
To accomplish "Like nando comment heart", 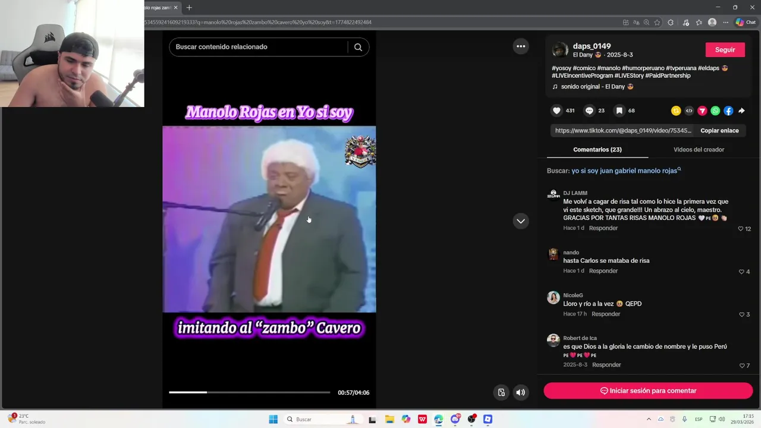I will coord(741,272).
